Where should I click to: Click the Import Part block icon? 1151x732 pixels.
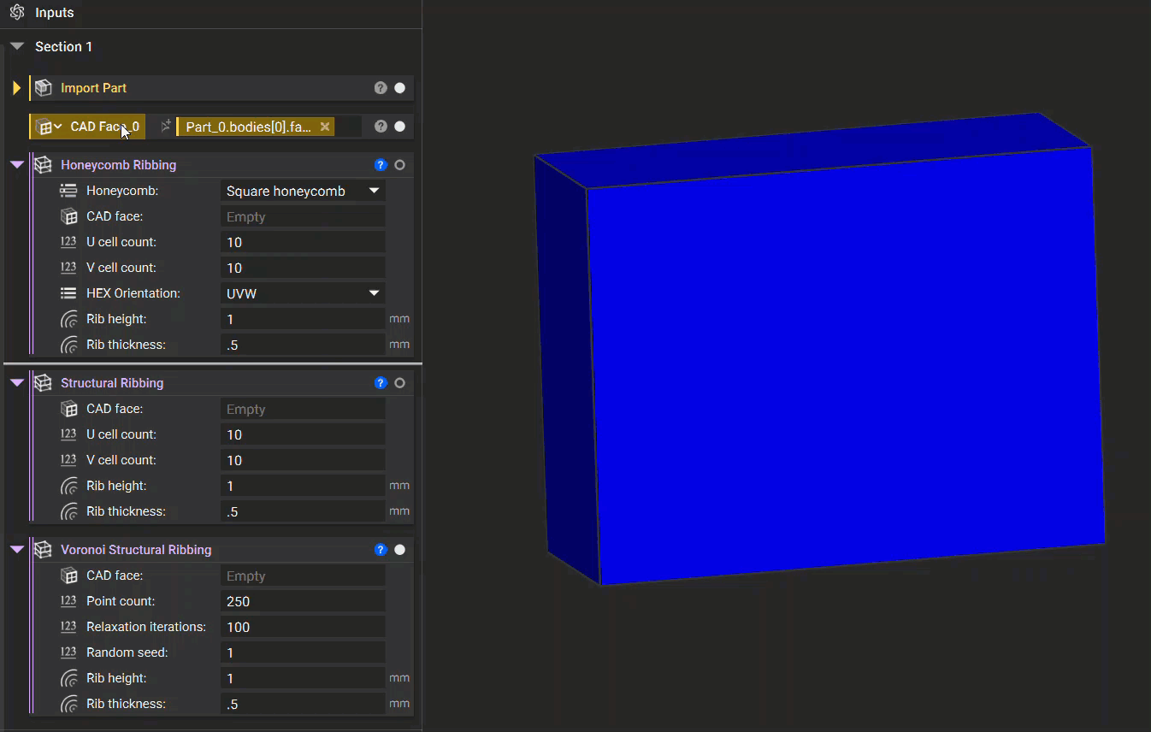pyautogui.click(x=43, y=87)
